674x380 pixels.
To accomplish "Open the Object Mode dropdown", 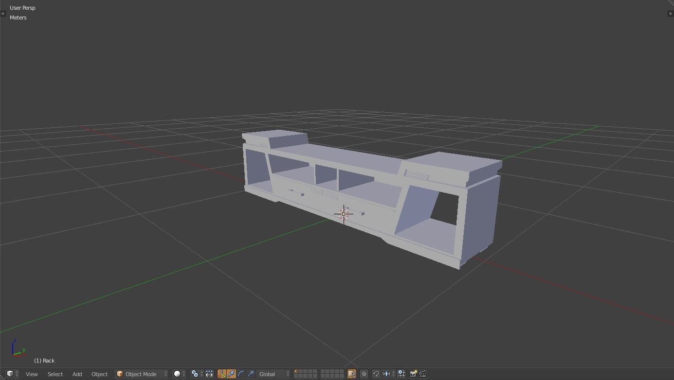I will pos(142,374).
